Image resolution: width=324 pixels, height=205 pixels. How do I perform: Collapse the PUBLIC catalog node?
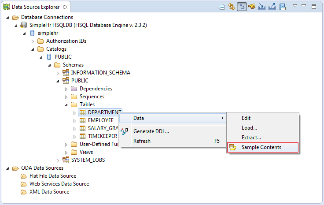tap(41, 57)
